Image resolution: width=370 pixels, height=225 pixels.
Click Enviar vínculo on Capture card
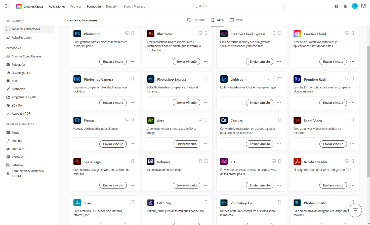[260, 144]
